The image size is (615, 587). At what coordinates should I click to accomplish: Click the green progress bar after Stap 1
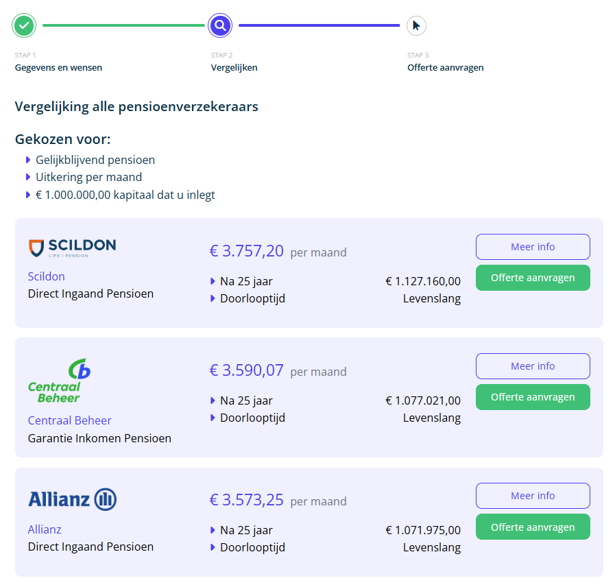tap(123, 25)
